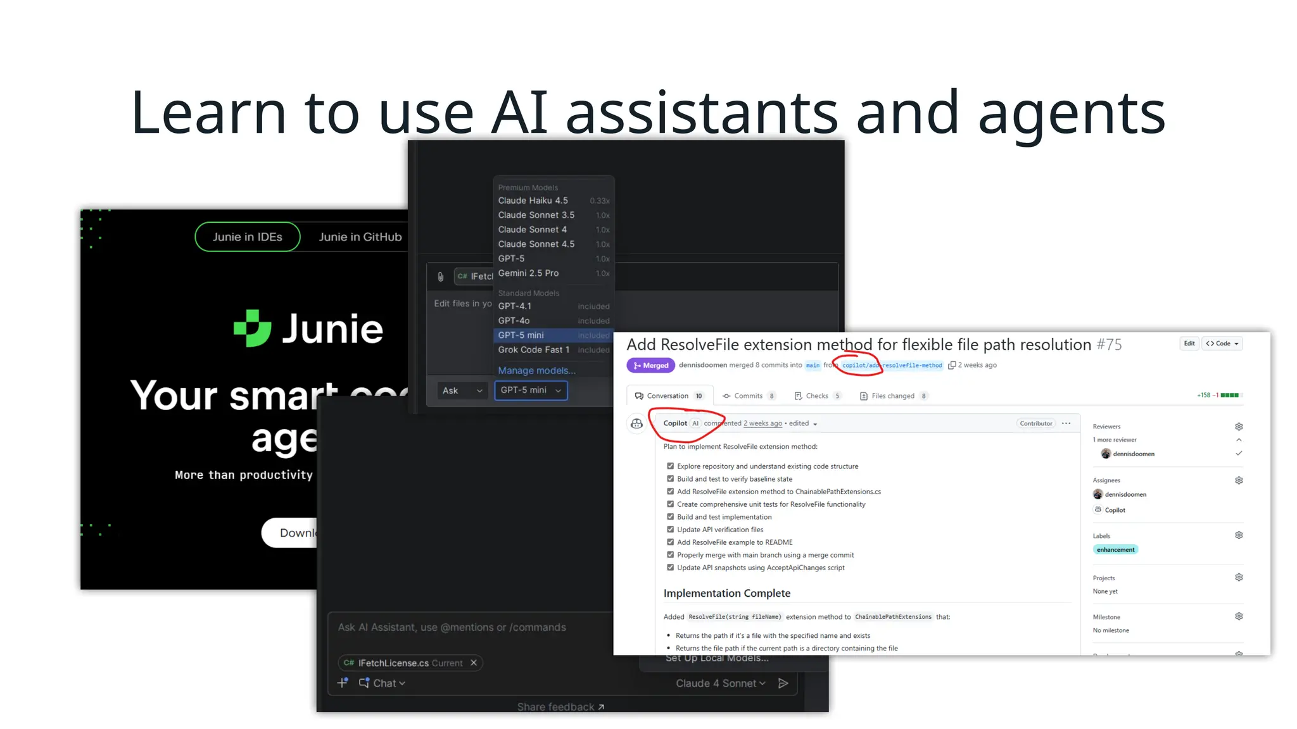1297x729 pixels.
Task: Click dennisdoomen's avatar under Reviewers
Action: (1106, 454)
